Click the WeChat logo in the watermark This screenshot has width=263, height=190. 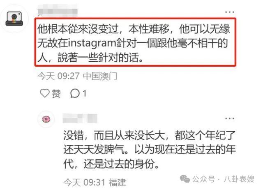(x=185, y=179)
